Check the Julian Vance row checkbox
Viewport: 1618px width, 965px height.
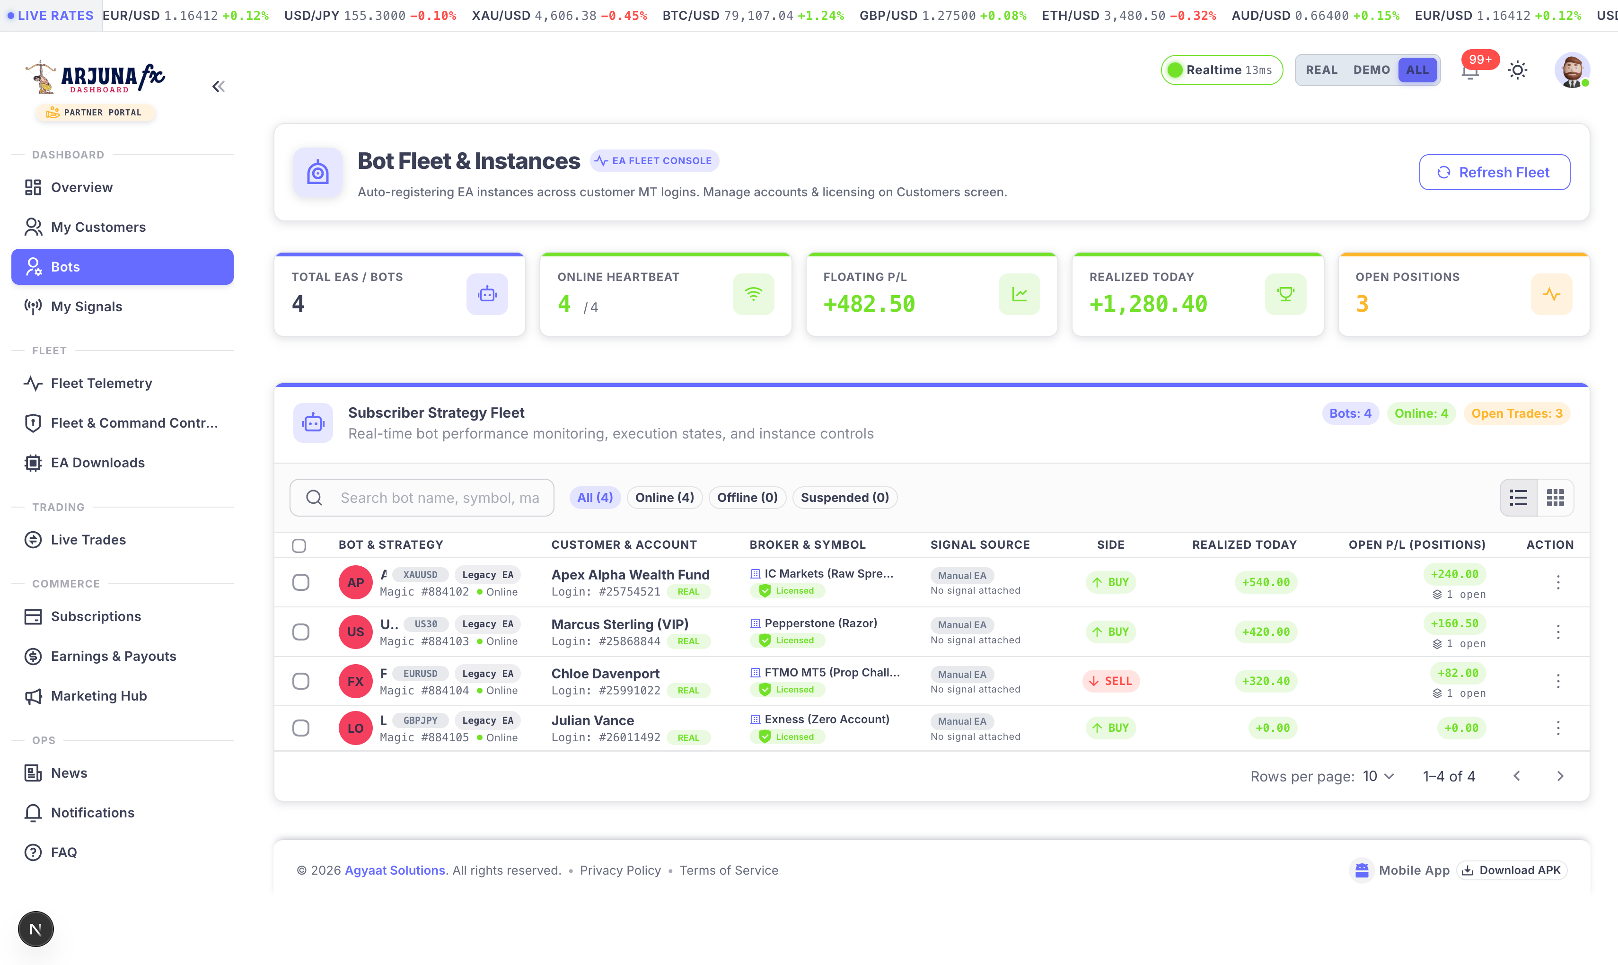click(x=300, y=728)
